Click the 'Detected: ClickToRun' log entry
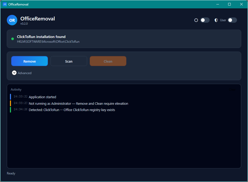 click(x=72, y=110)
